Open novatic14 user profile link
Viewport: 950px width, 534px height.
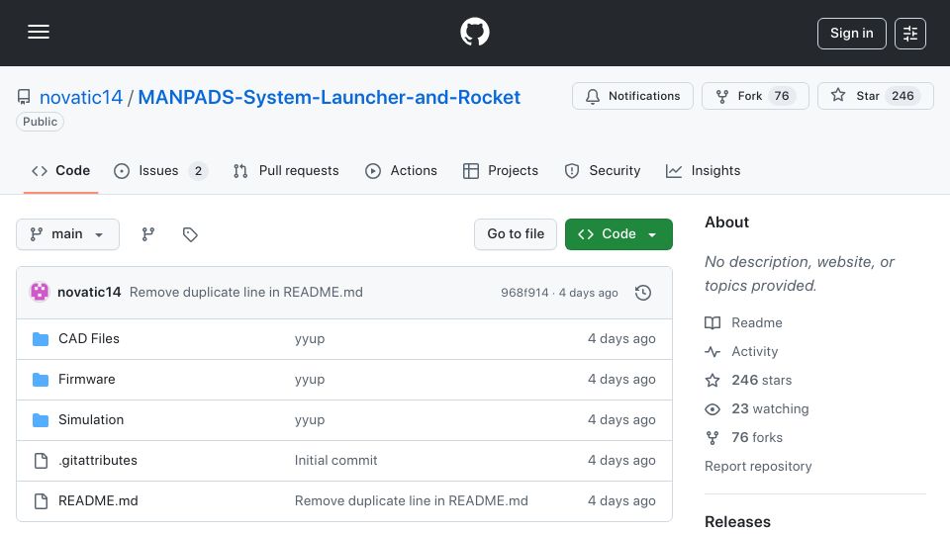(x=80, y=97)
